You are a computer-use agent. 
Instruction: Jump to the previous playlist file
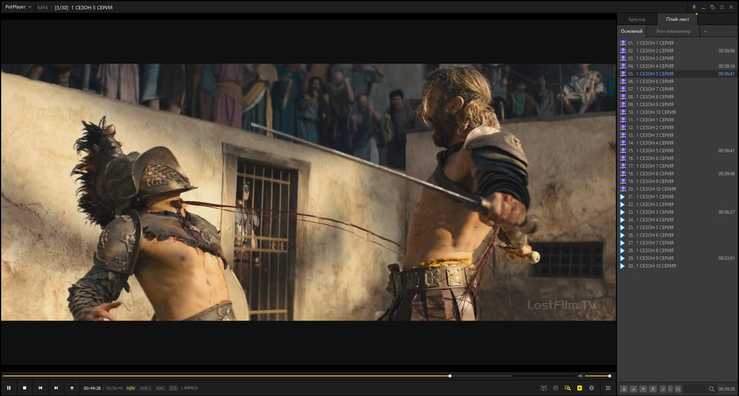[40, 388]
